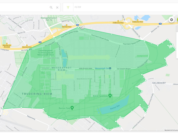The width and height of the screenshot is (178, 133).
Task: Click Kleingartenverein NO 76 label
Action: coord(49,19)
